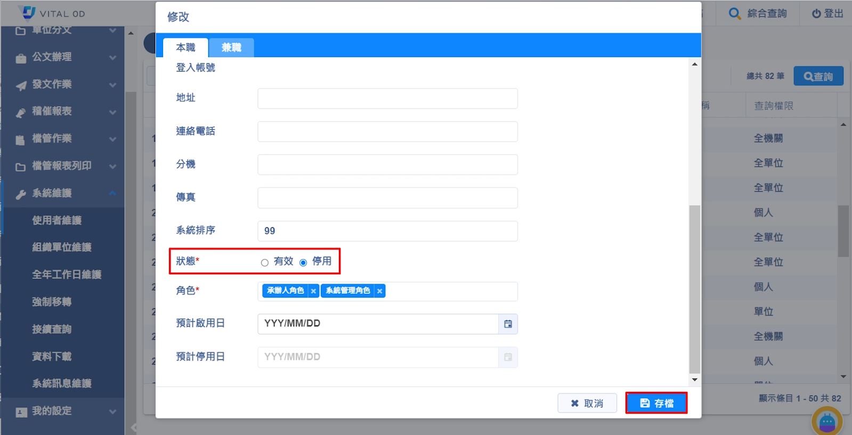Screen dimensions: 852x435
Task: Switch to the 本職 tab
Action: click(x=185, y=47)
